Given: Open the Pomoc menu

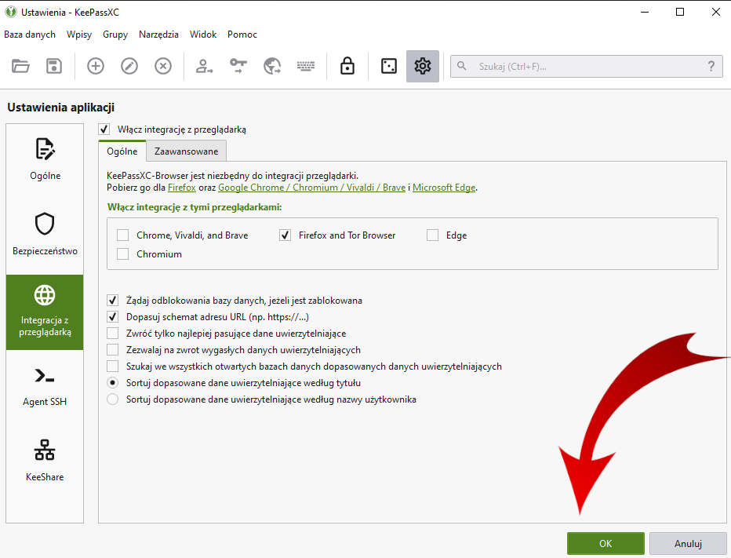Looking at the screenshot, I should point(242,35).
